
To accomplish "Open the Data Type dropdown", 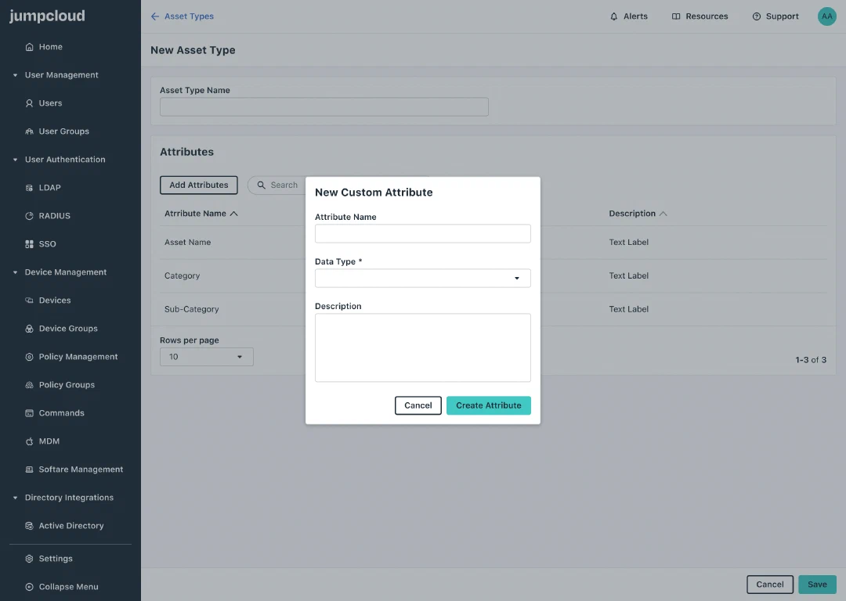I will coord(422,278).
